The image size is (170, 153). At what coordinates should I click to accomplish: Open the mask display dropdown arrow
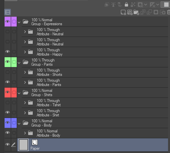pos(145,5)
